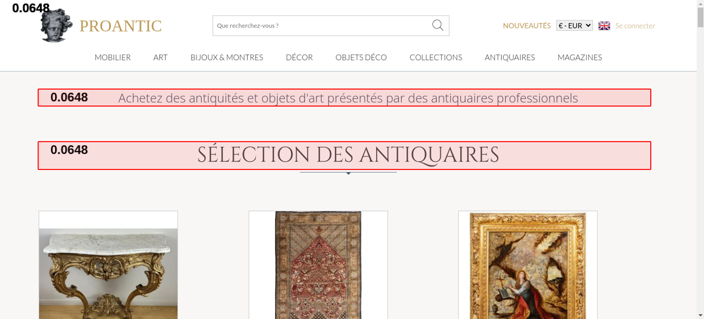
Task: Open the gold-framed religious painting
Action: pos(528,267)
